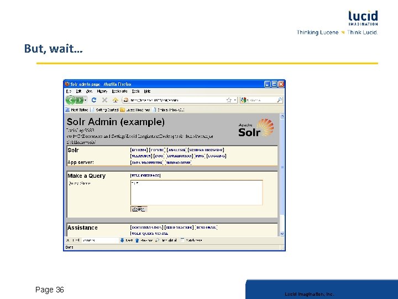Screen dimensions: 398x299
Task: Open the CONFIG link
Action: coord(157,150)
